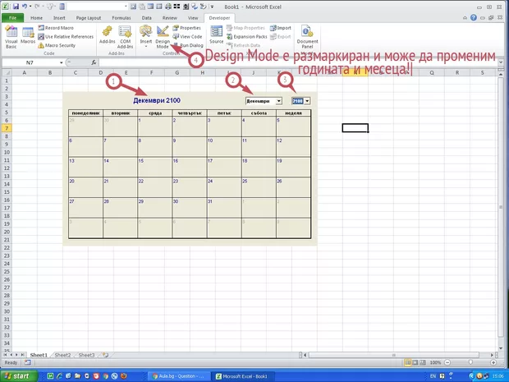
Task: Zoom out with the minus button
Action: [x=447, y=362]
